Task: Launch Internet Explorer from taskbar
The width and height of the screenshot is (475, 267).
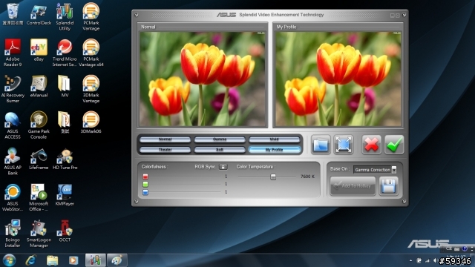Action: (x=31, y=260)
